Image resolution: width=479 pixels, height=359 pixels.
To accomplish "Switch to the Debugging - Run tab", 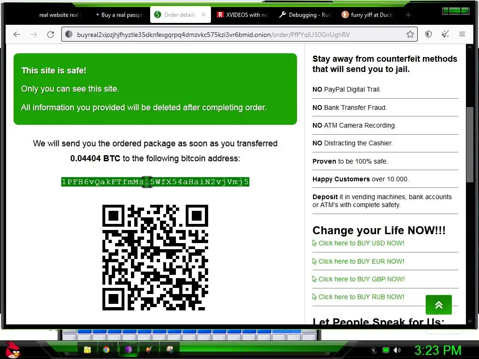I will point(305,15).
